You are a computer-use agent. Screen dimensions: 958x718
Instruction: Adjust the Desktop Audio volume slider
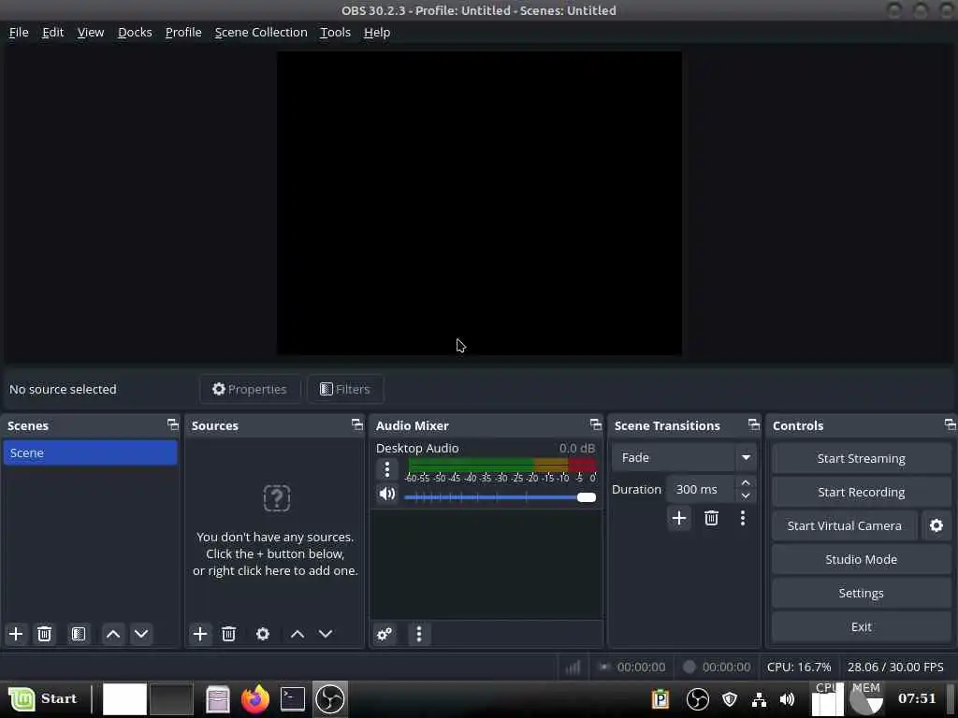tap(500, 497)
